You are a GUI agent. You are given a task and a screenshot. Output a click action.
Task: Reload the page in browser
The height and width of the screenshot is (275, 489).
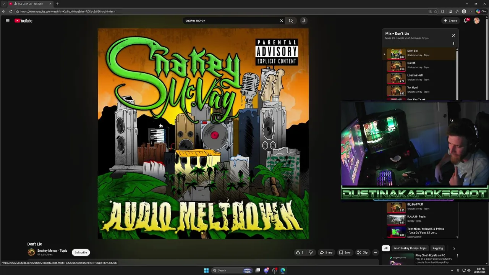tap(11, 11)
